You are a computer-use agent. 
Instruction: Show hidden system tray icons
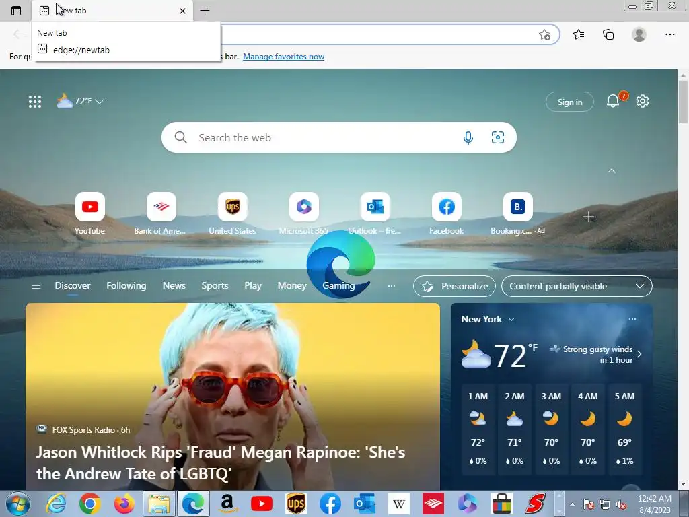click(x=572, y=504)
